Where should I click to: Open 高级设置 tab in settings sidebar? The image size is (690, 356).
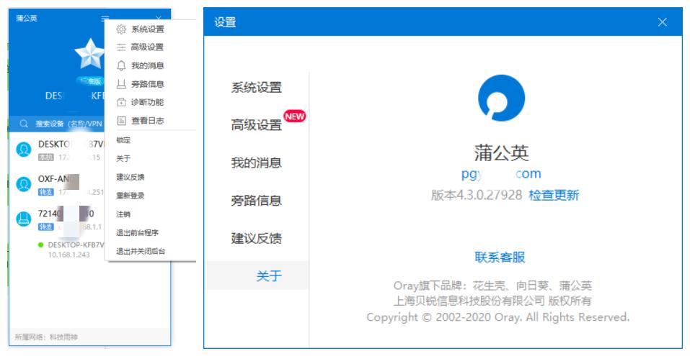257,125
